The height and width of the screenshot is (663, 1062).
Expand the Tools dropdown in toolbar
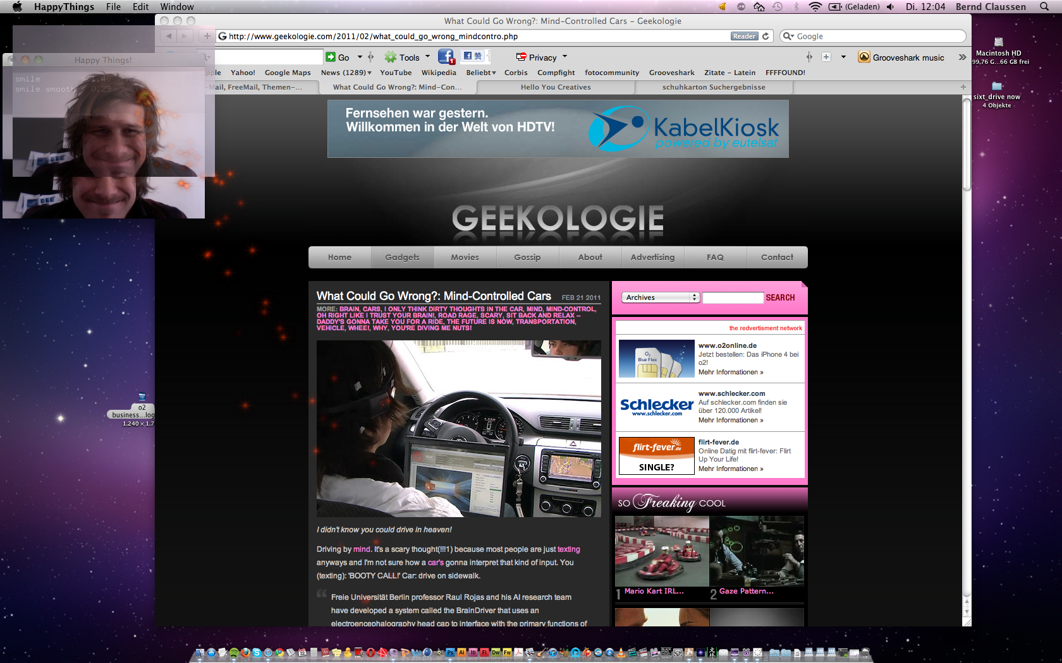[427, 57]
